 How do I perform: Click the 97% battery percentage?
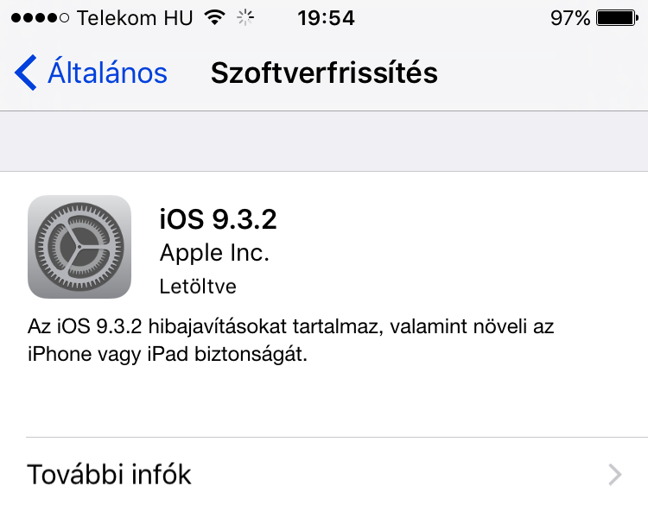(x=570, y=18)
